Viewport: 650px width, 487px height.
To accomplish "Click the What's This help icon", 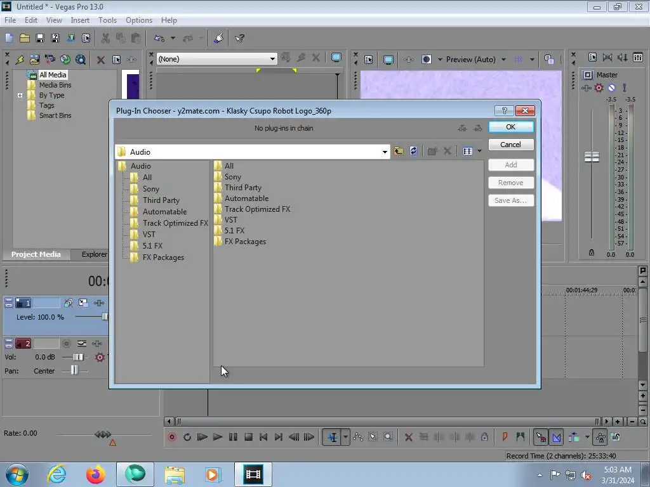I will pos(239,38).
